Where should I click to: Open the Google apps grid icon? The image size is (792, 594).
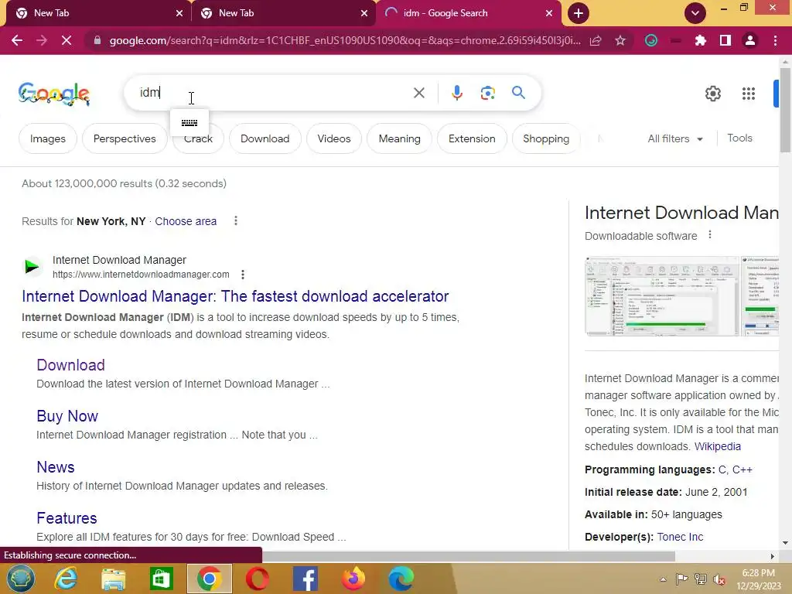pos(749,94)
